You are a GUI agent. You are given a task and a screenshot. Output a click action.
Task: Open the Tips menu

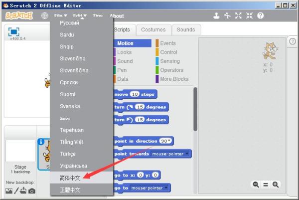(x=98, y=15)
